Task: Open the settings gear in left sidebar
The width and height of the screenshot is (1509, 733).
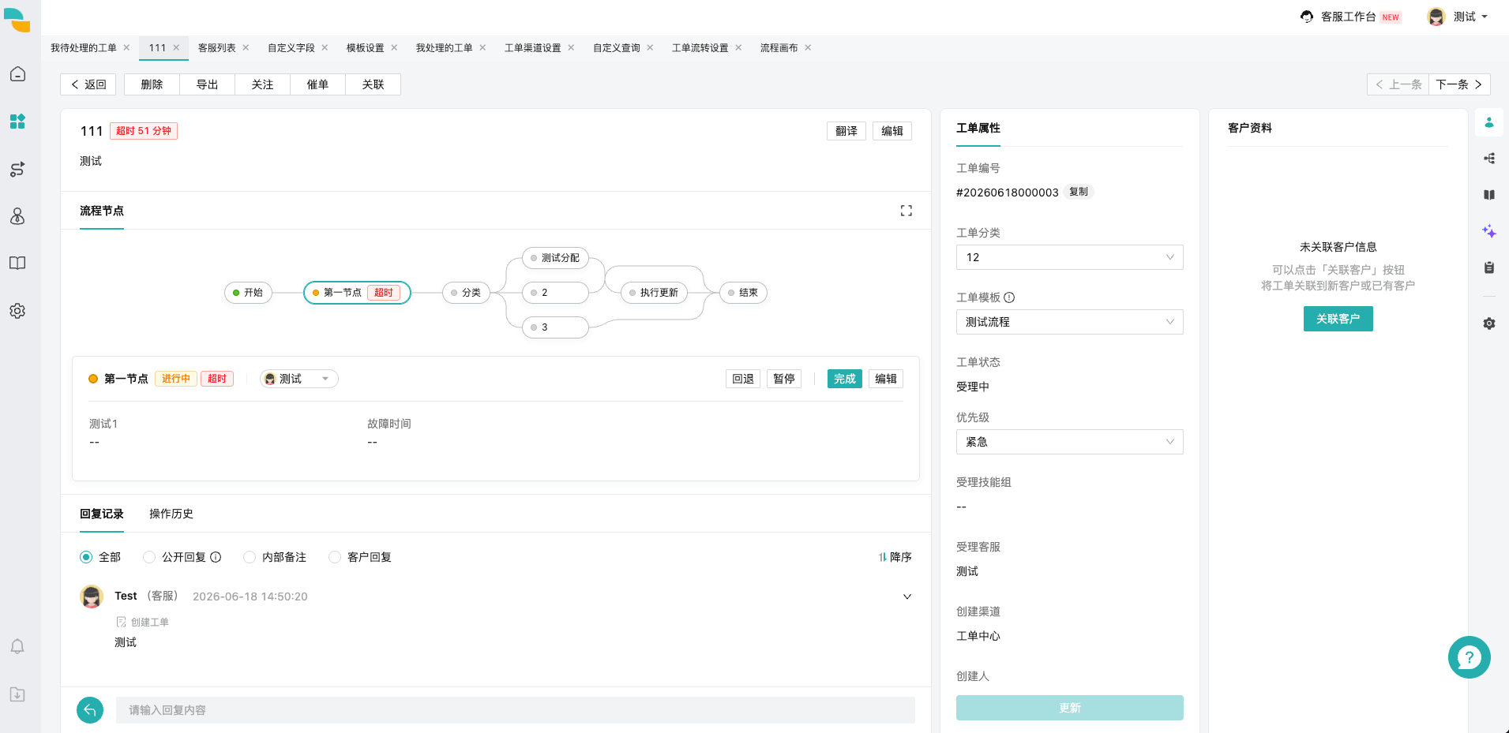Action: (x=17, y=311)
